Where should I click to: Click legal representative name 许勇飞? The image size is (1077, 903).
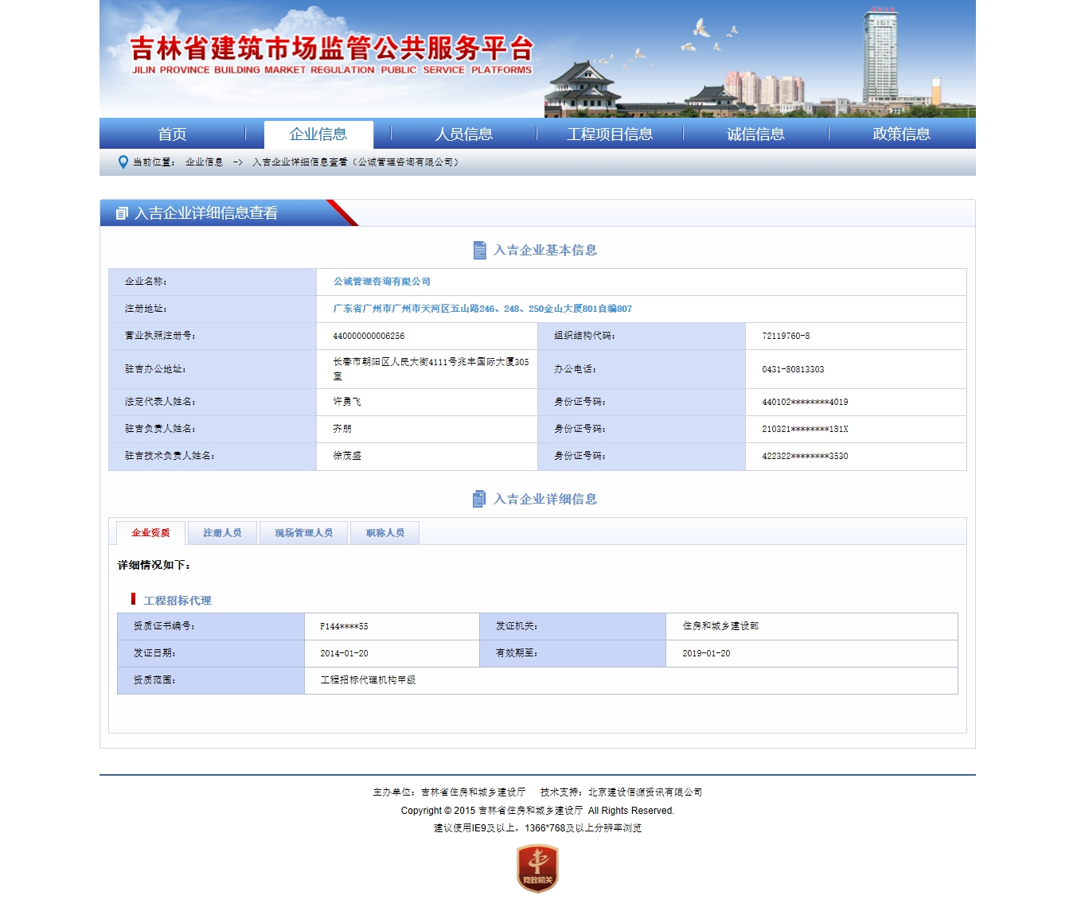[347, 402]
